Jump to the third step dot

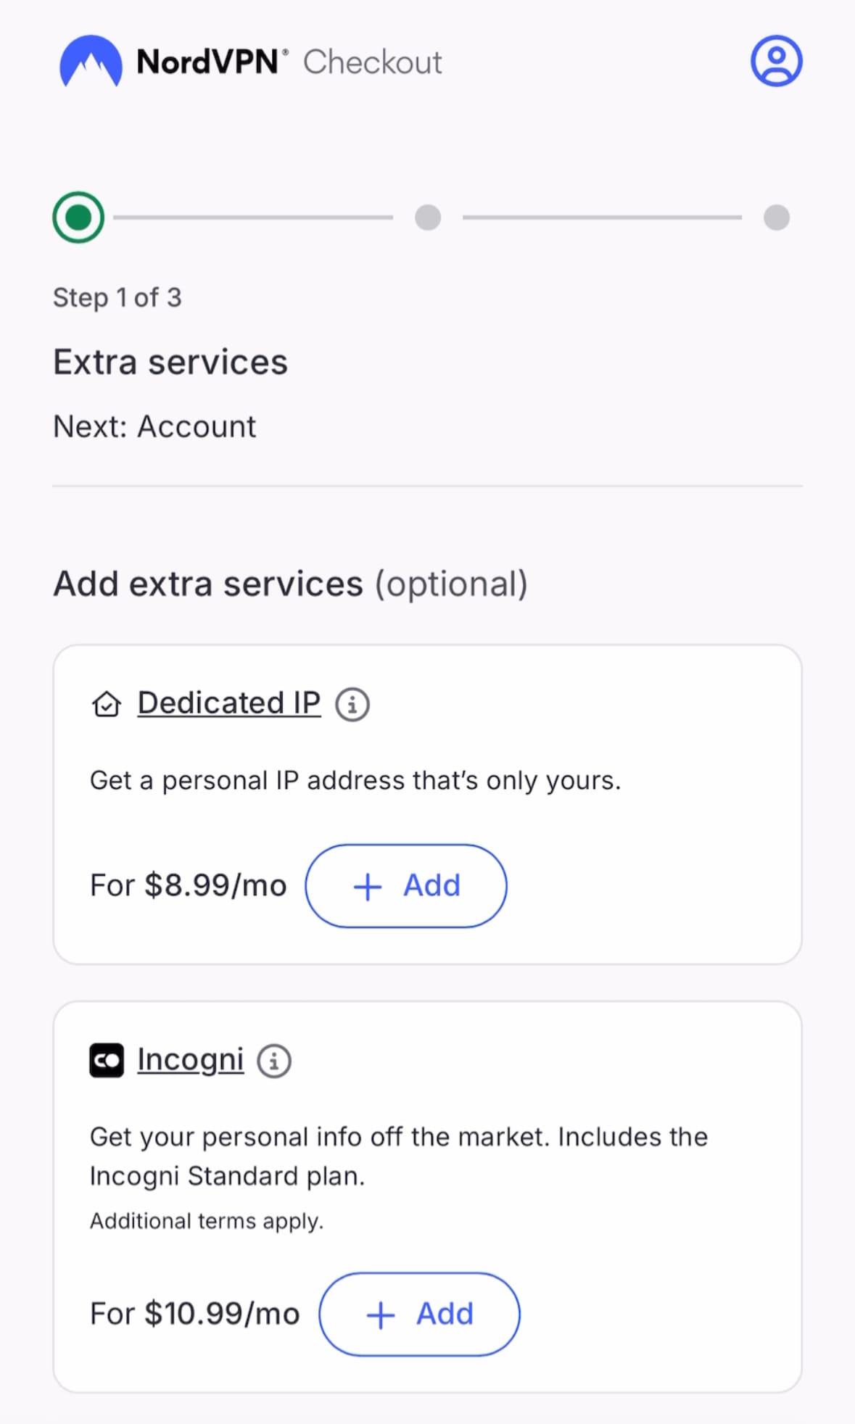pyautogui.click(x=776, y=217)
